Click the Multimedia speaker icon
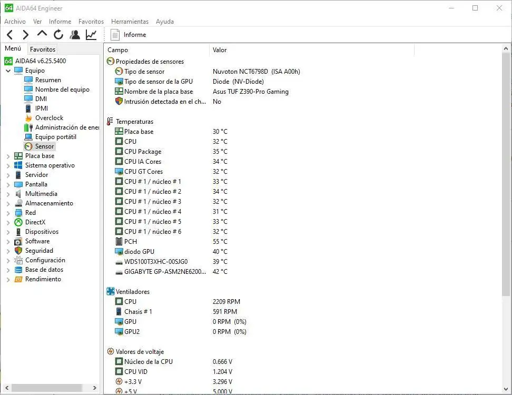This screenshot has width=512, height=395. coord(18,194)
